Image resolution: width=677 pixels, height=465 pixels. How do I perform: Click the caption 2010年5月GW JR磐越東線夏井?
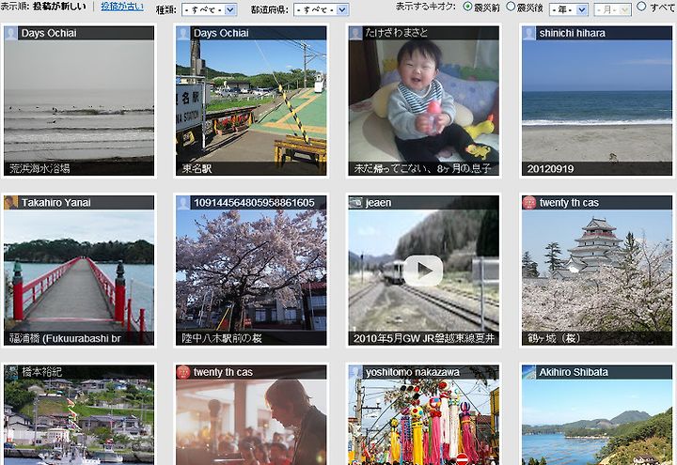tap(423, 338)
